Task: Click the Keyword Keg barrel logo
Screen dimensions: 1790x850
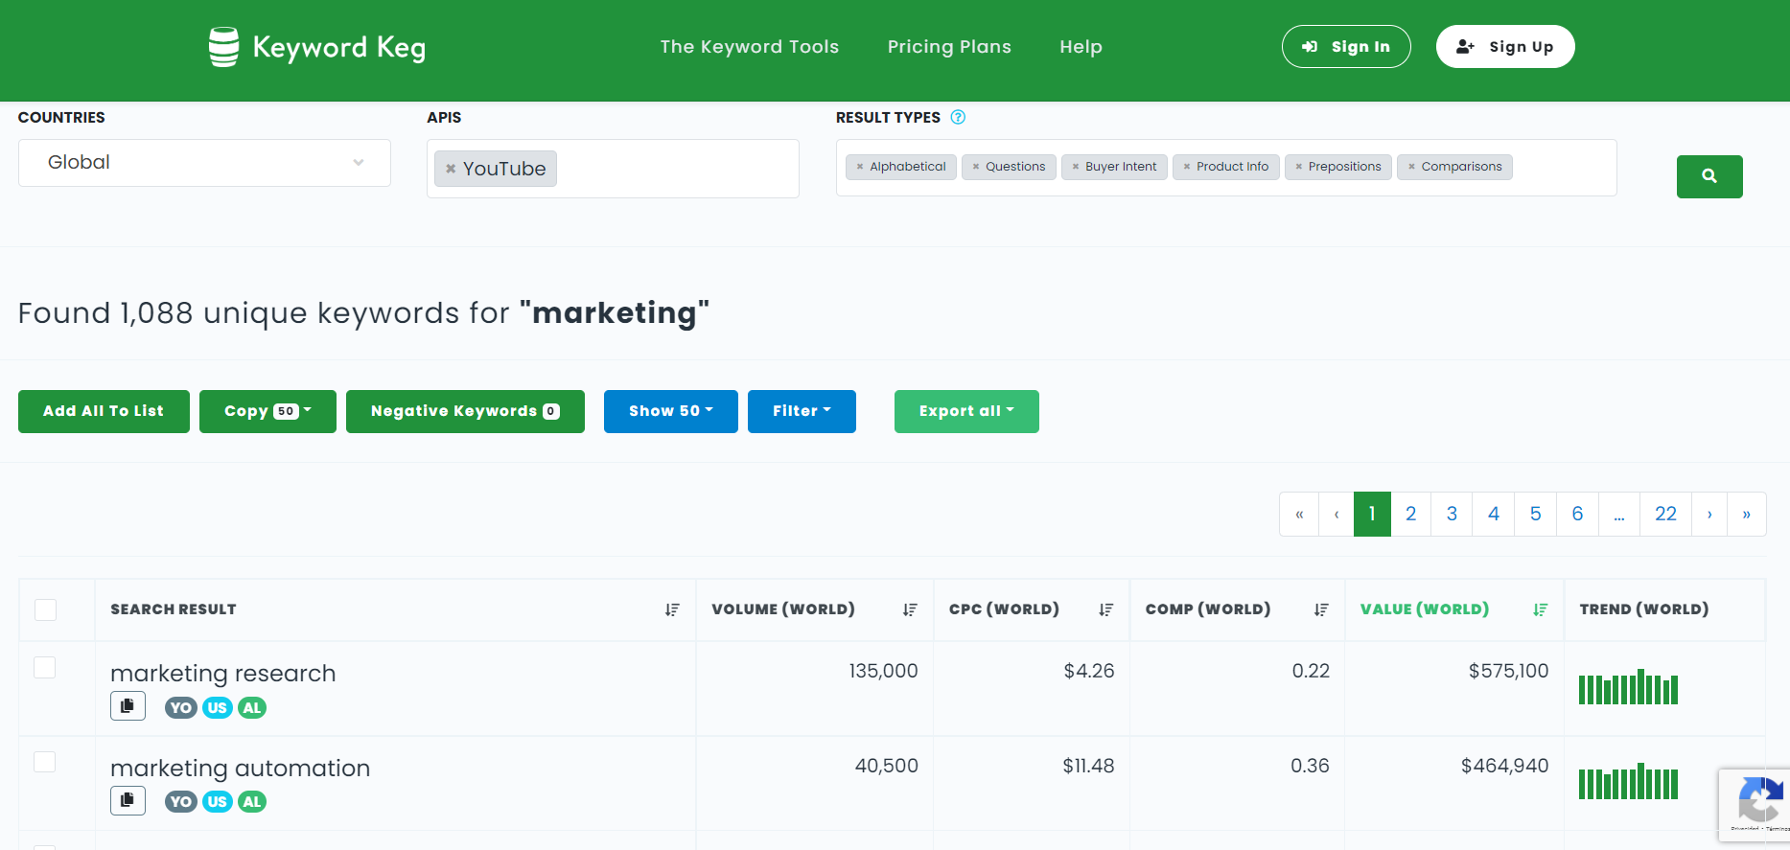Action: coord(223,47)
